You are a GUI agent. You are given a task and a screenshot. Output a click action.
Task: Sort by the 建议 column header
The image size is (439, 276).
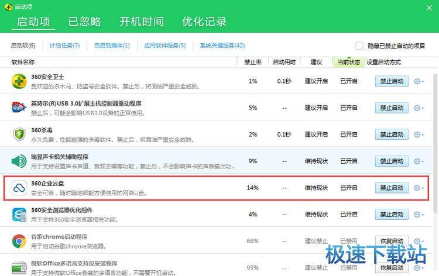coord(316,62)
